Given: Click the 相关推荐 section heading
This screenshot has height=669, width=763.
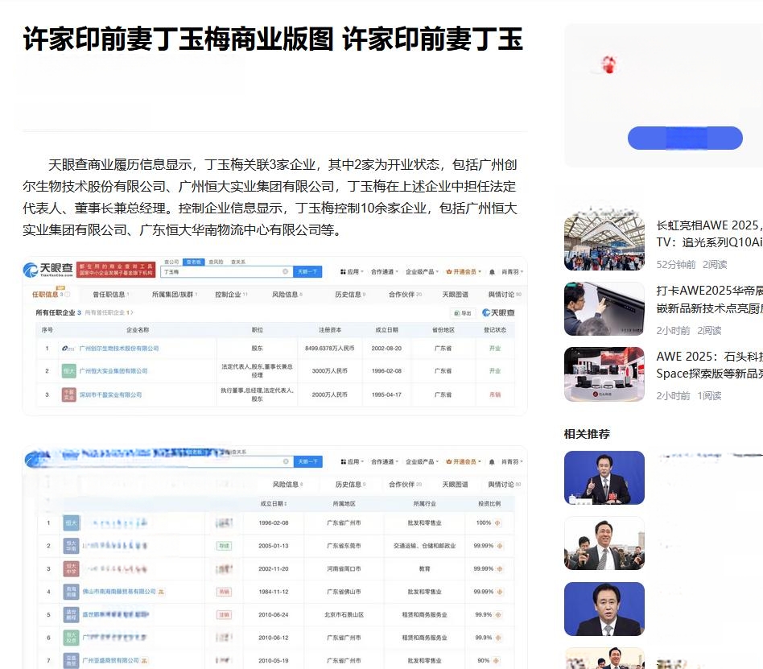Looking at the screenshot, I should [587, 434].
